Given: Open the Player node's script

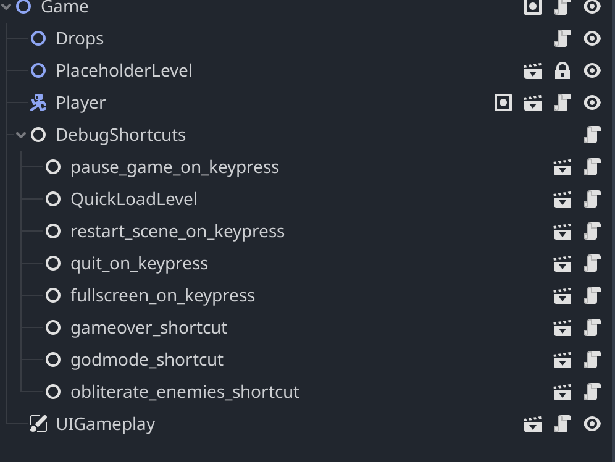Looking at the screenshot, I should click(x=562, y=103).
